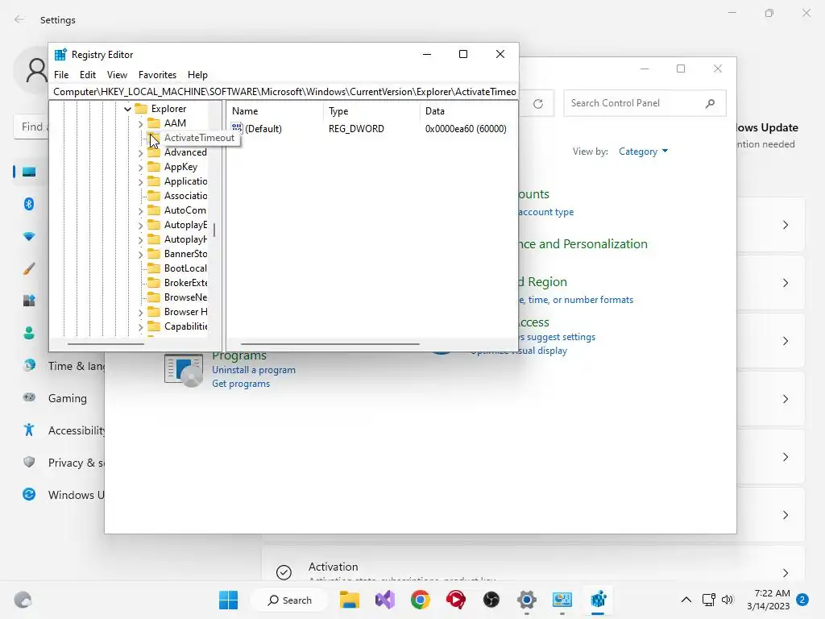
Task: Select the Accessibility icon in Settings sidebar
Action: point(29,430)
